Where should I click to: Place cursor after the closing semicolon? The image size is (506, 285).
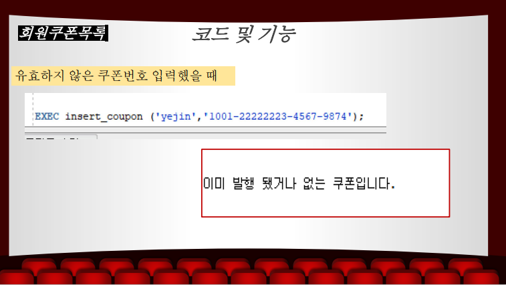click(364, 116)
